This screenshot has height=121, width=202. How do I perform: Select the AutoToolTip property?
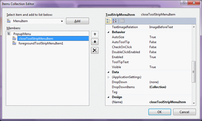[x=121, y=42]
